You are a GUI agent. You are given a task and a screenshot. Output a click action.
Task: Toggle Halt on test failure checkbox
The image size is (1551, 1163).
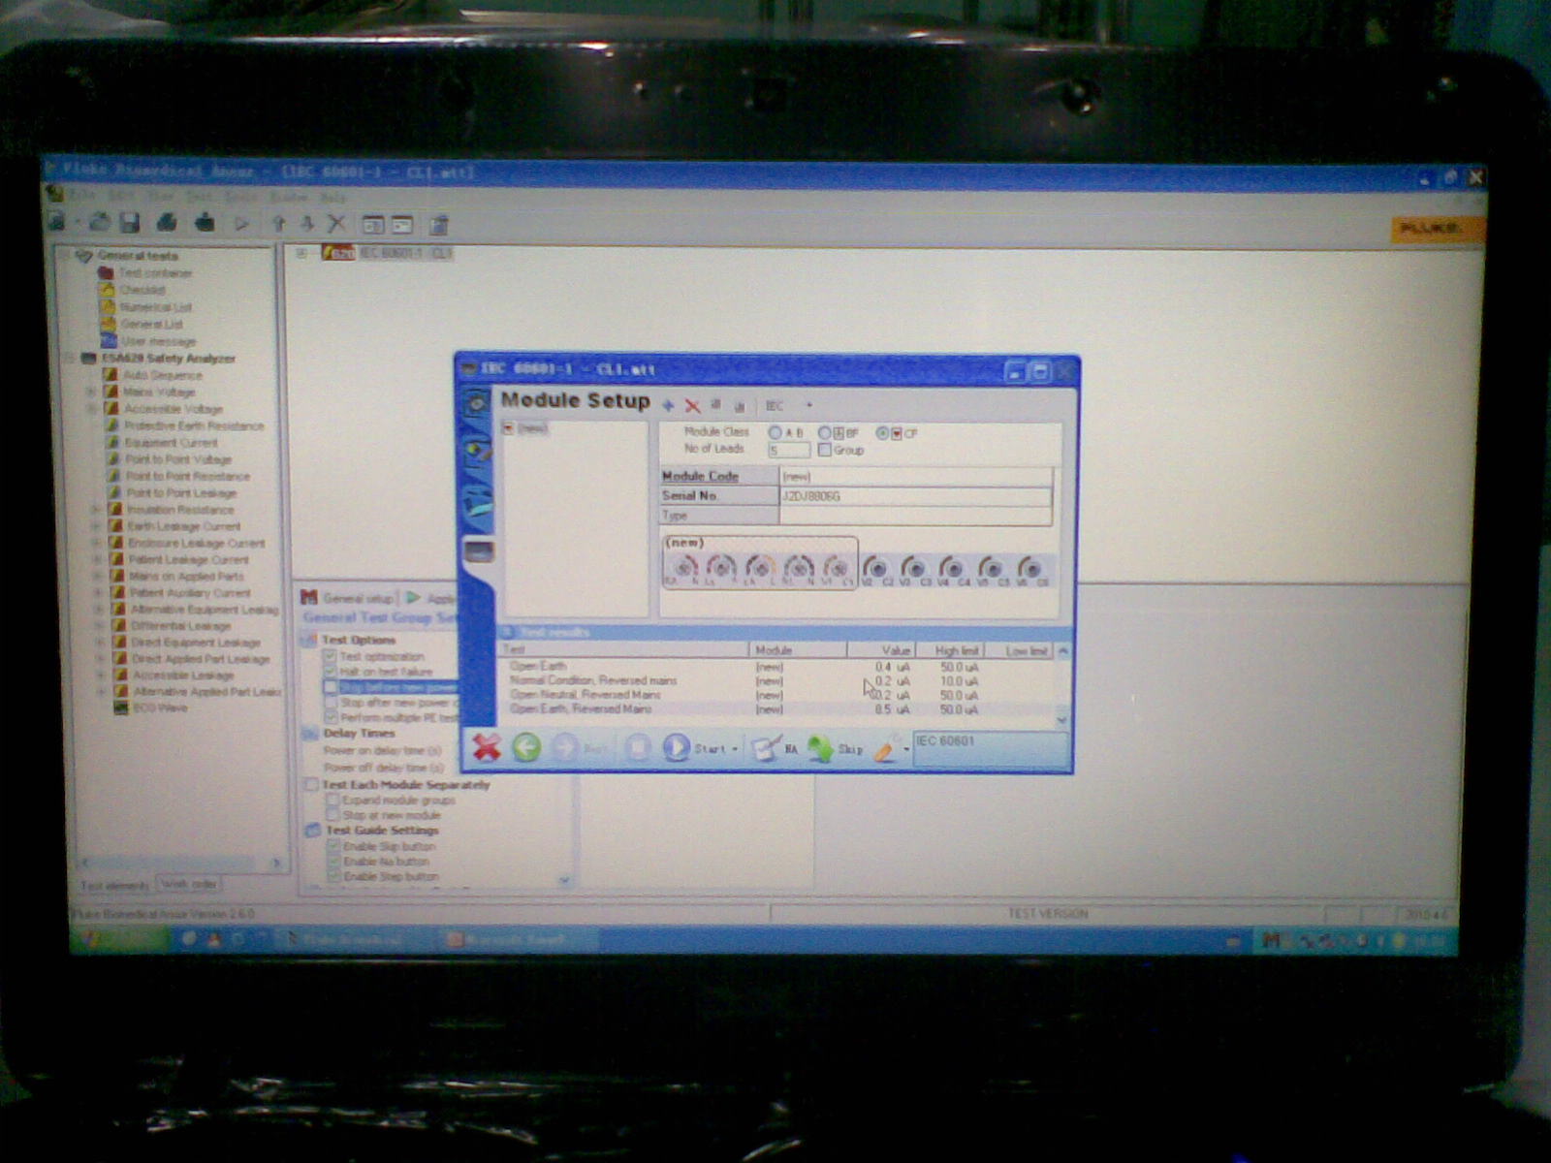pos(330,672)
